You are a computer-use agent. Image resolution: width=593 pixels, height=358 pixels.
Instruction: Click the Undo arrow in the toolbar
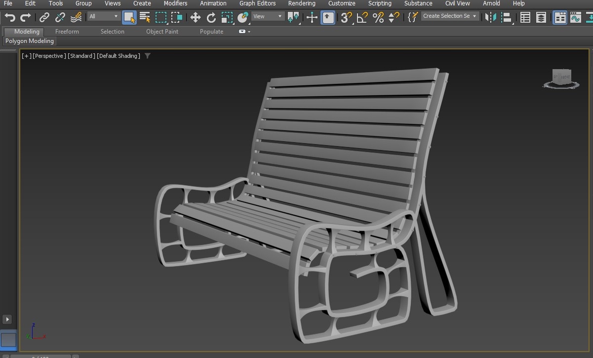[10, 17]
